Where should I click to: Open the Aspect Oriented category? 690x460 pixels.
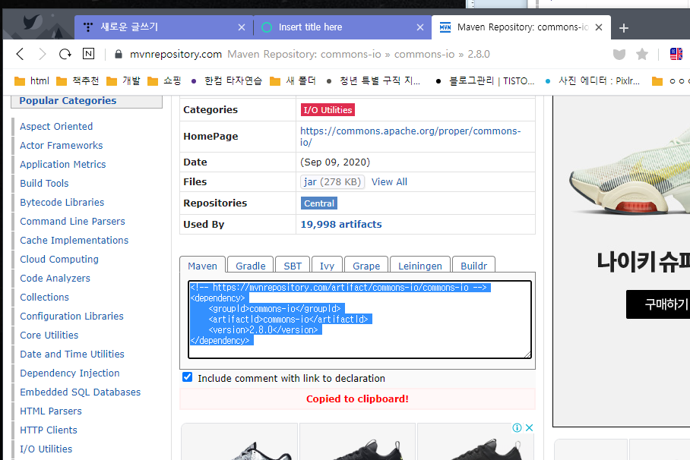[56, 127]
